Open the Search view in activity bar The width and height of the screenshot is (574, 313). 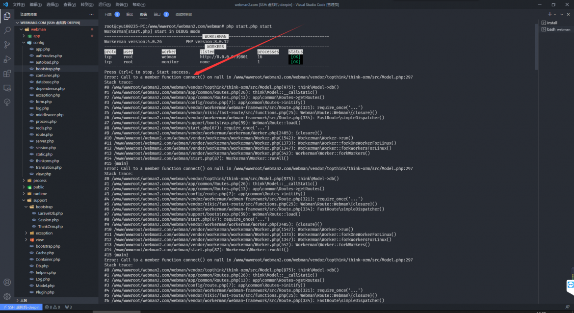tap(7, 30)
